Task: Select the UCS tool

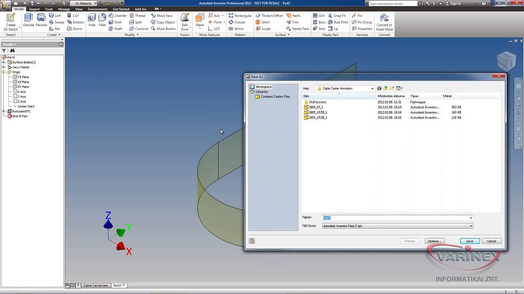Action: (214, 29)
